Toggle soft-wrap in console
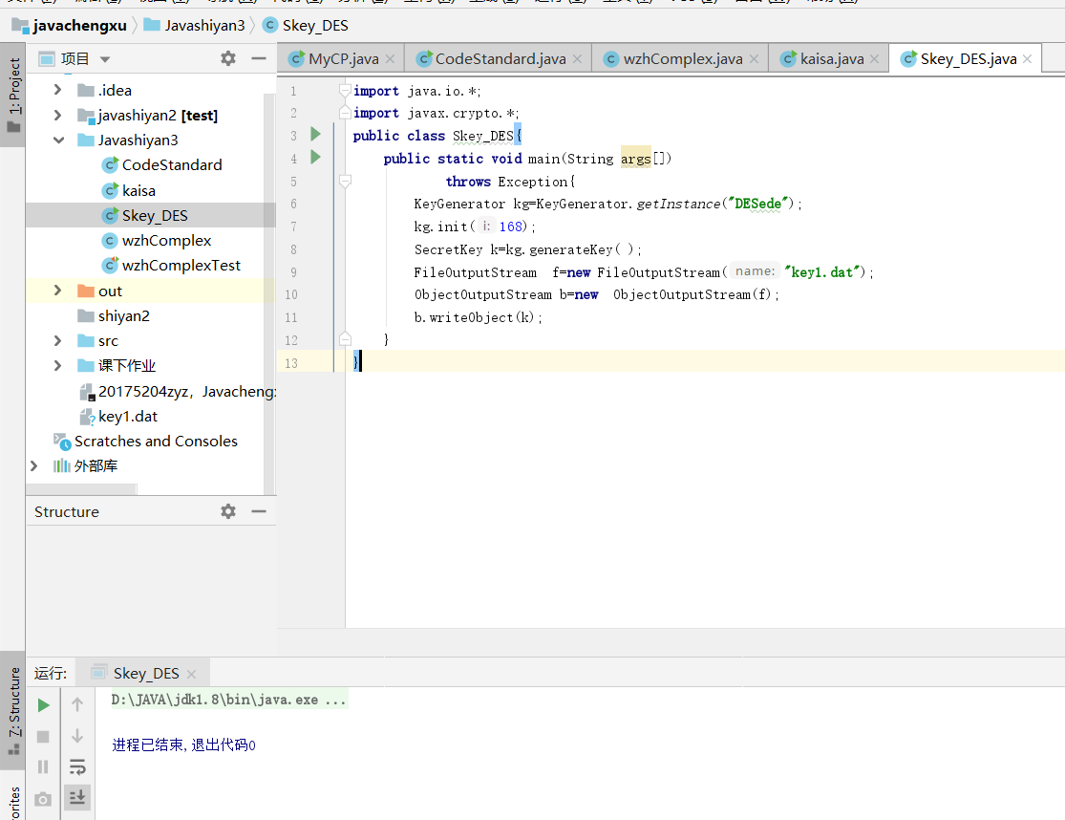Viewport: 1065px width, 820px height. [77, 767]
